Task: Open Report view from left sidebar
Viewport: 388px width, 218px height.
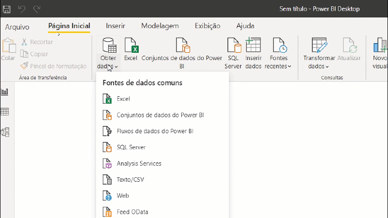Action: 5,92
